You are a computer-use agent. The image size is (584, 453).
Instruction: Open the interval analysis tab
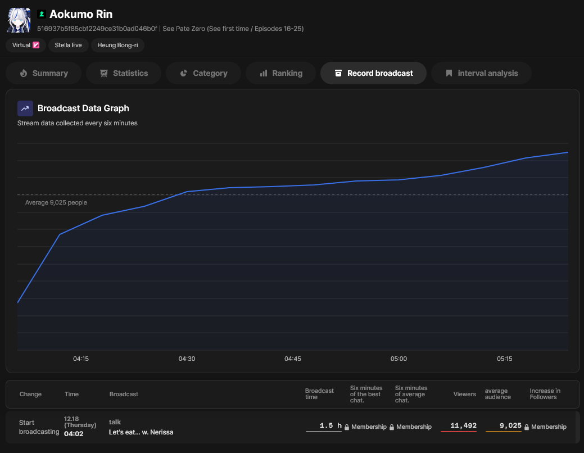coord(481,73)
